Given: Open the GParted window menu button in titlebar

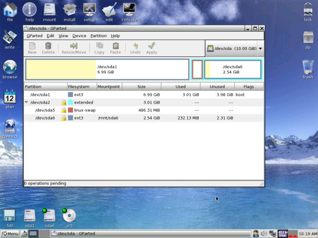Looking at the screenshot, I should (27, 29).
